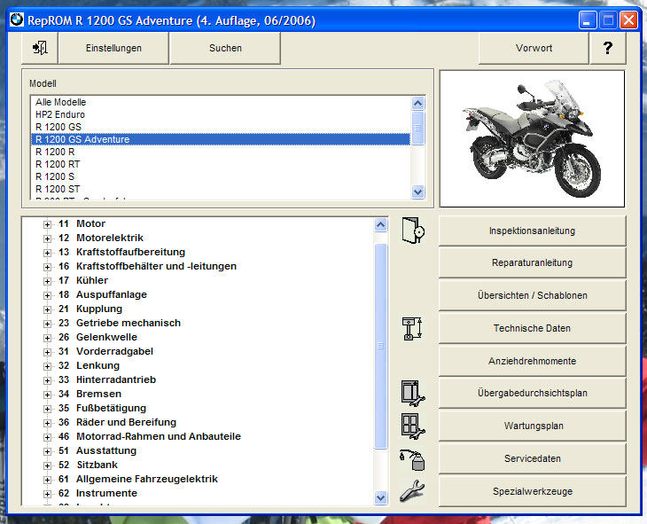Open the Reparaturanleitung repair manual

(x=532, y=263)
